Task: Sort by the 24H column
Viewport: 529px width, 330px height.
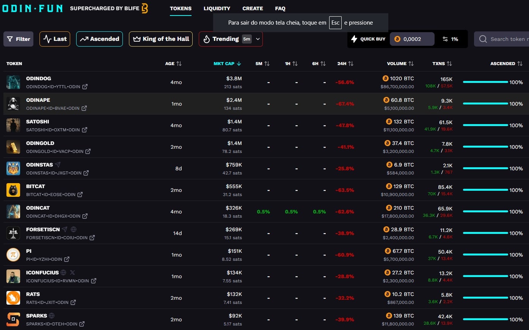Action: tap(345, 64)
